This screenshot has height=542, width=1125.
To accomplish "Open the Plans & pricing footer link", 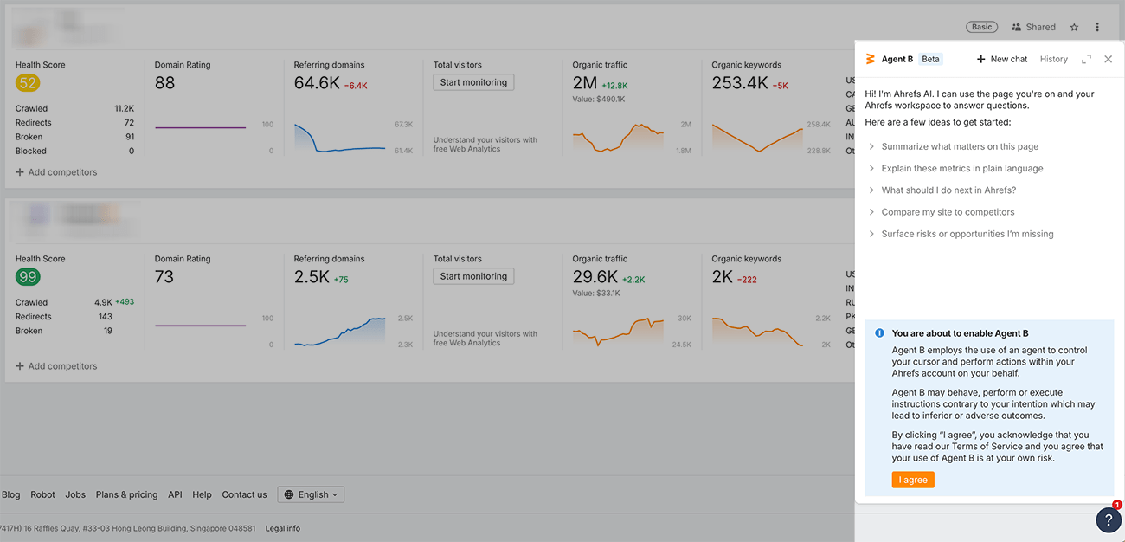I will [x=126, y=494].
